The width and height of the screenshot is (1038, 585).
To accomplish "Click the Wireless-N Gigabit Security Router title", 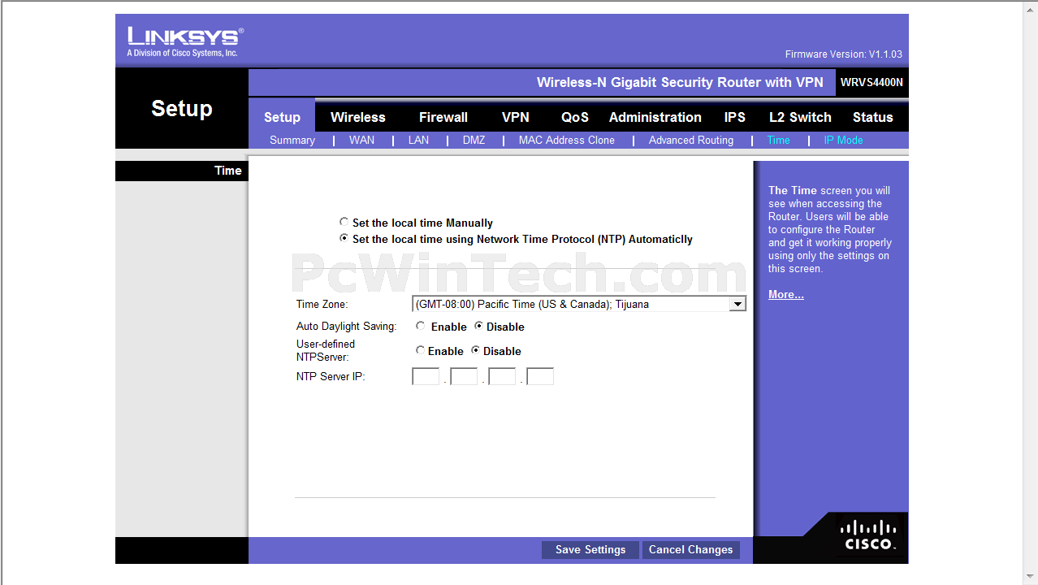I will (680, 82).
